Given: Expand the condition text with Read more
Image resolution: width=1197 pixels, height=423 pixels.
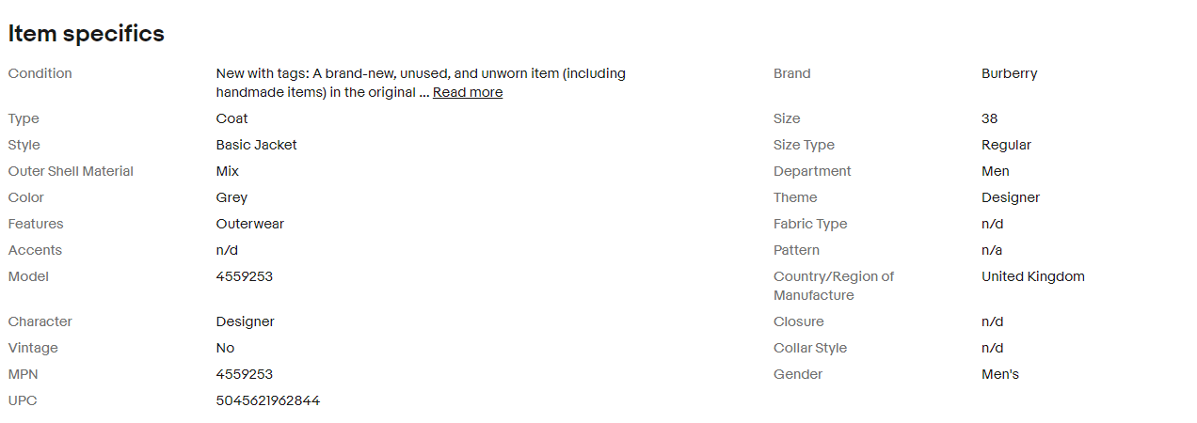Looking at the screenshot, I should (468, 92).
